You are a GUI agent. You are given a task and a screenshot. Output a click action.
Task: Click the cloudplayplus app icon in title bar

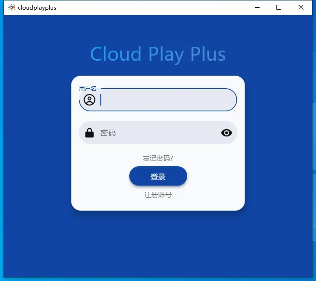tap(12, 7)
